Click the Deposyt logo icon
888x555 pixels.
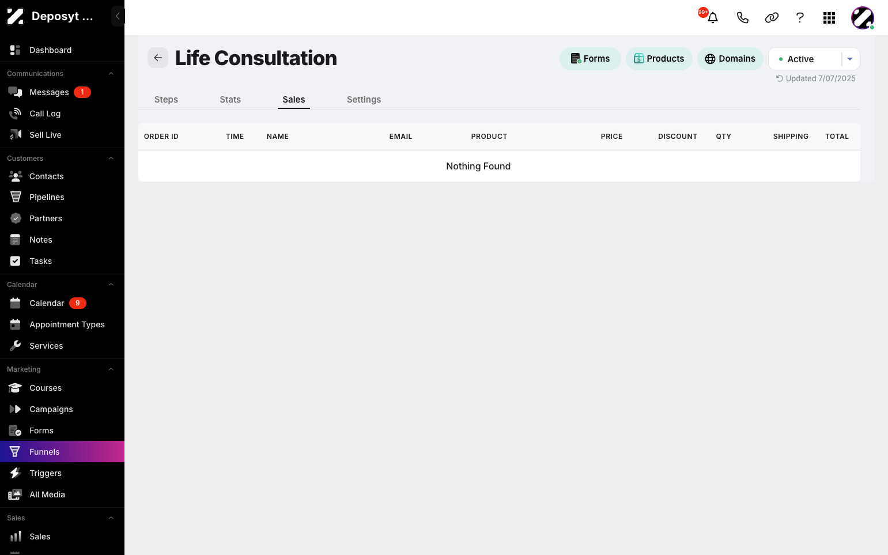[x=16, y=17]
